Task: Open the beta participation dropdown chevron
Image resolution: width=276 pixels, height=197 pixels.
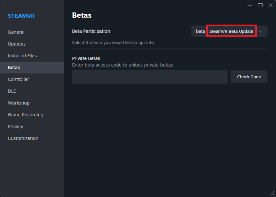Action: coord(261,31)
